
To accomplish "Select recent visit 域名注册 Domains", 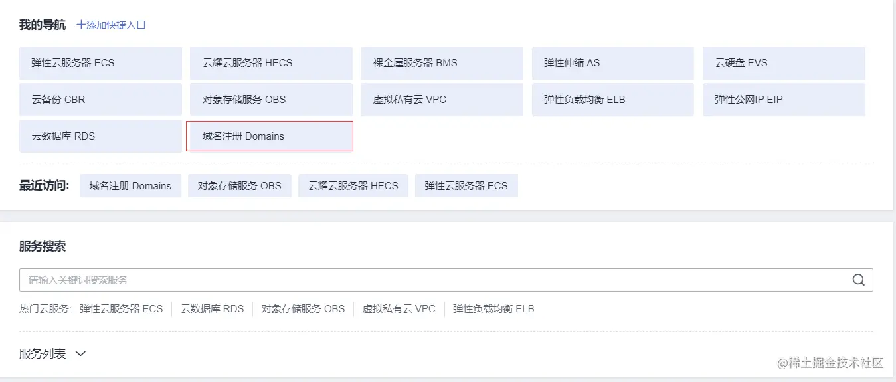I will 130,186.
